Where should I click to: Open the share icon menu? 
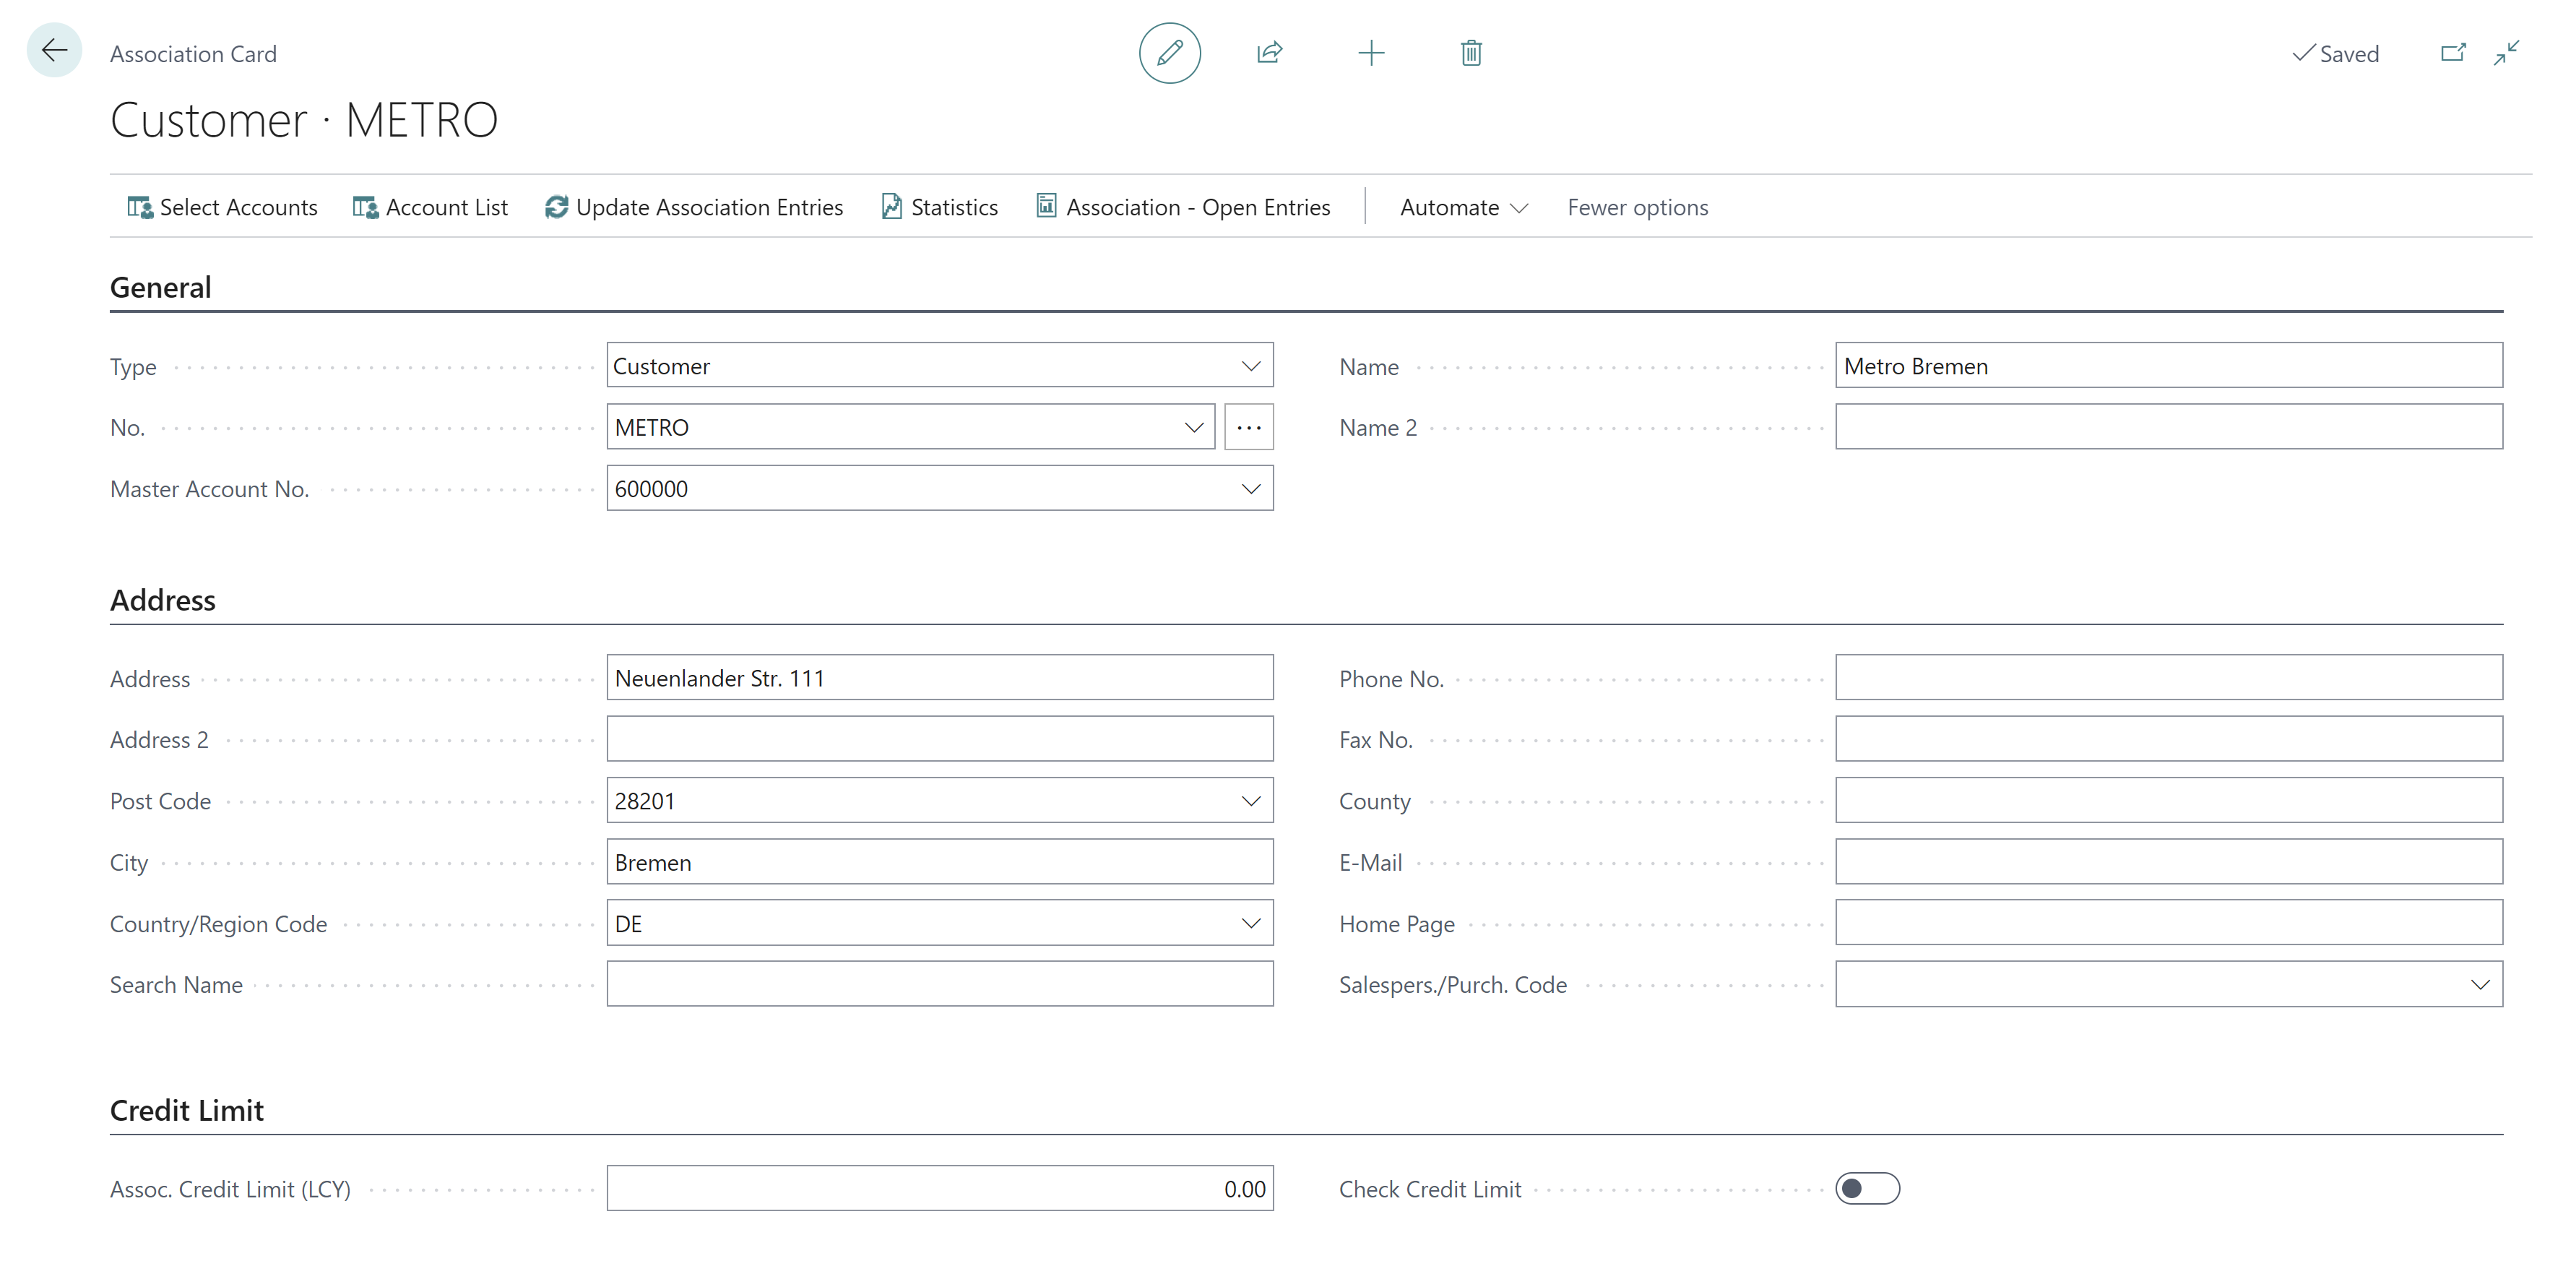click(1270, 53)
